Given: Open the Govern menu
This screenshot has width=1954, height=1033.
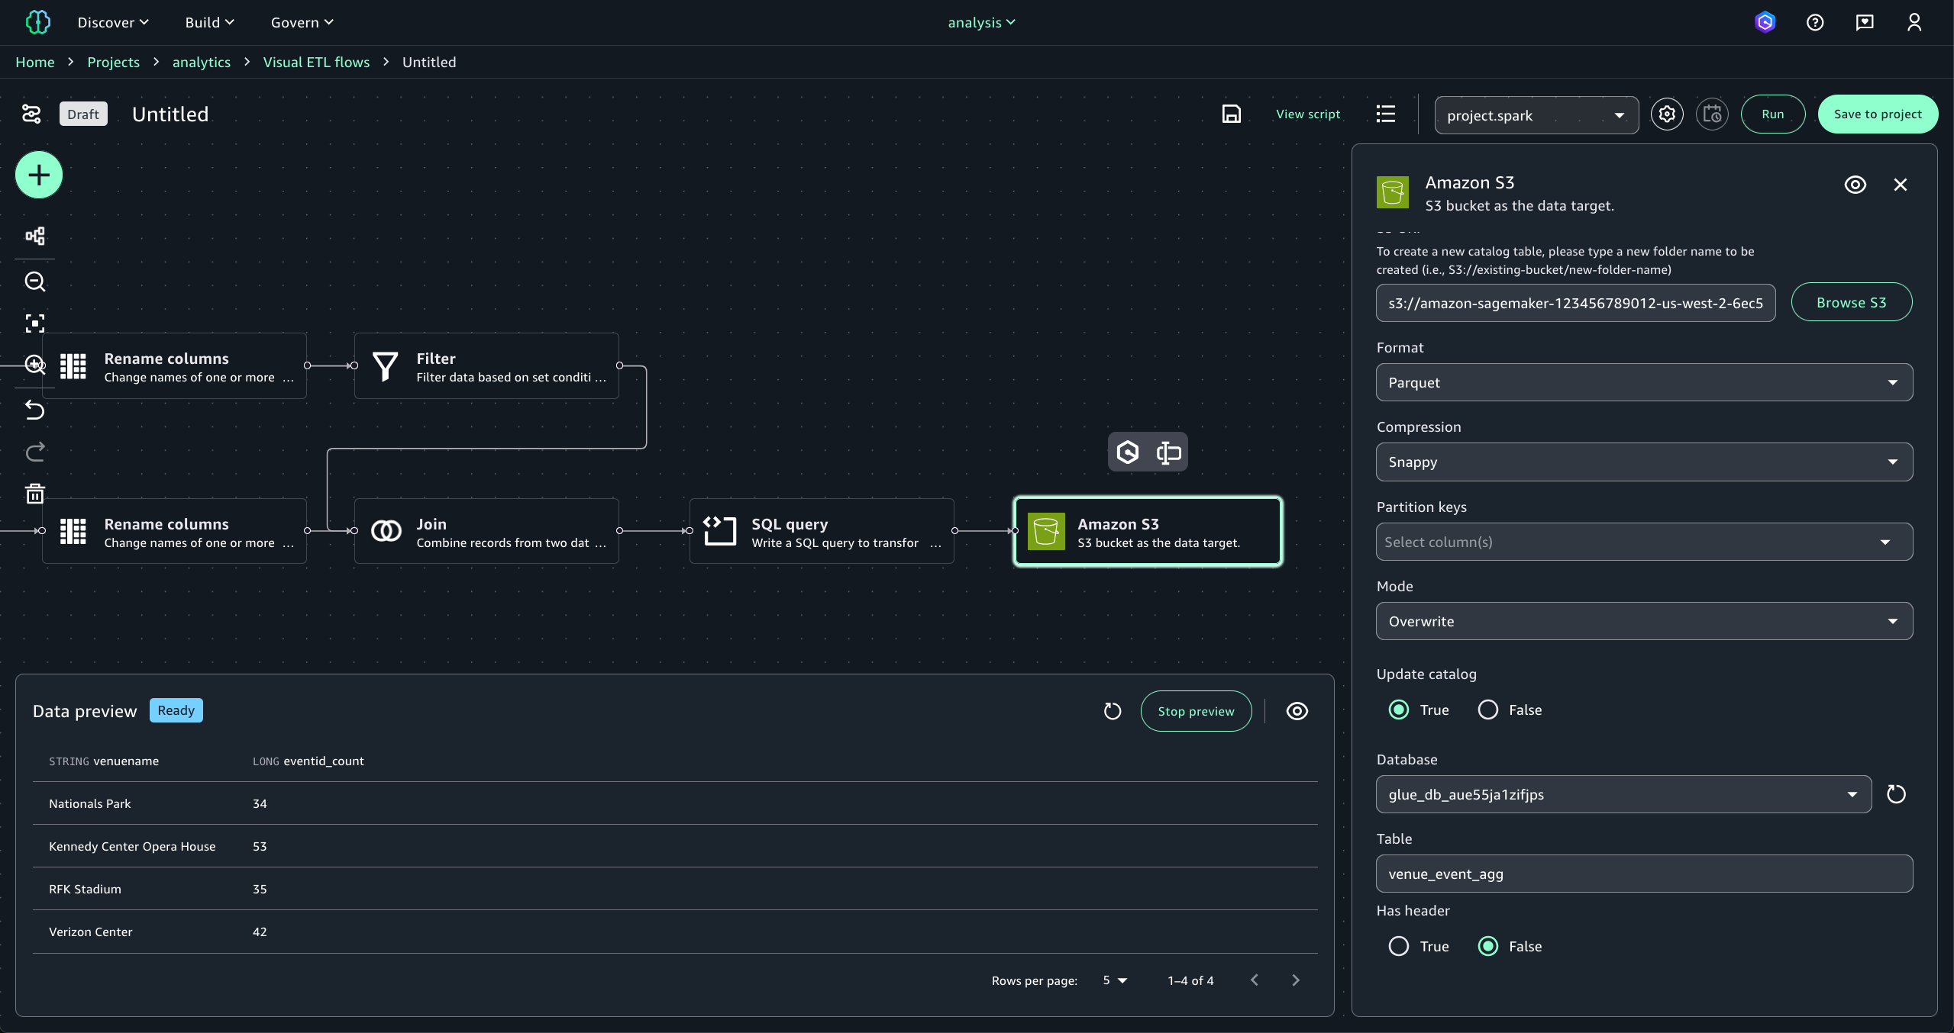Looking at the screenshot, I should click(x=302, y=23).
